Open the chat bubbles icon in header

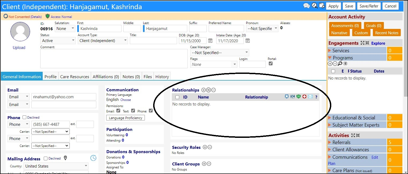click(x=306, y=6)
